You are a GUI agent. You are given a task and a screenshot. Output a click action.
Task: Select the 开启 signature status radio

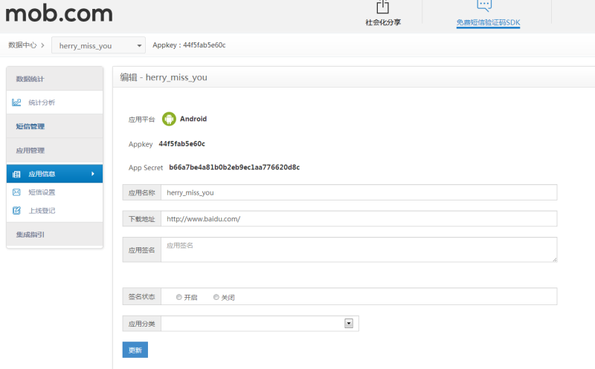pyautogui.click(x=179, y=297)
